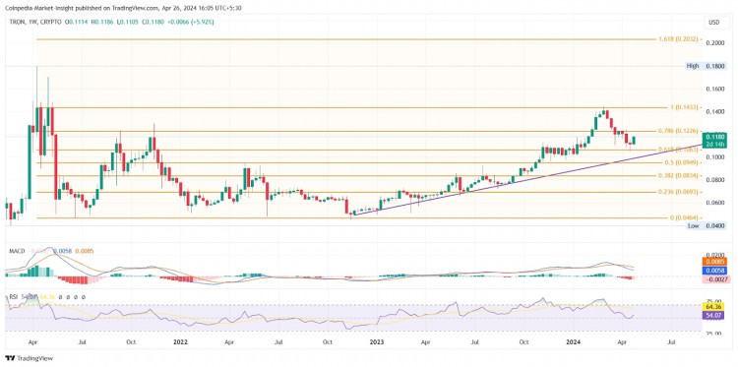738x367 pixels.
Task: Click the TradingView logo at bottom left
Action: click(30, 358)
